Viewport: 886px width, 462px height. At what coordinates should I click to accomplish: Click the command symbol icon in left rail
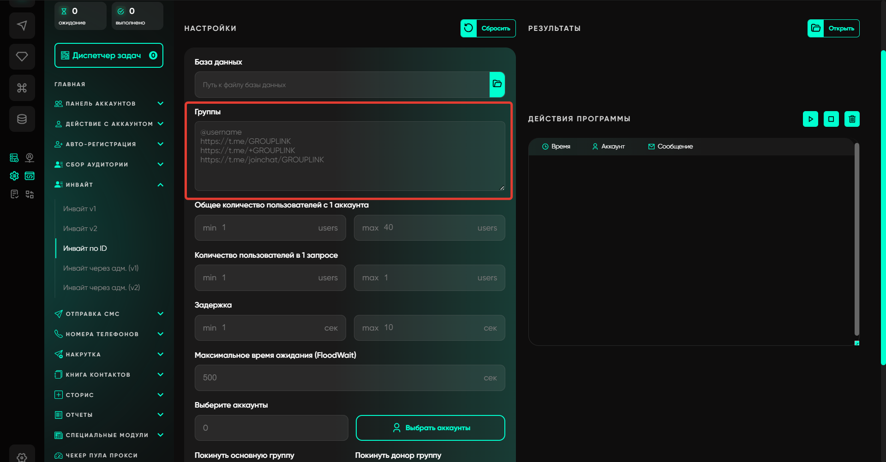click(22, 88)
